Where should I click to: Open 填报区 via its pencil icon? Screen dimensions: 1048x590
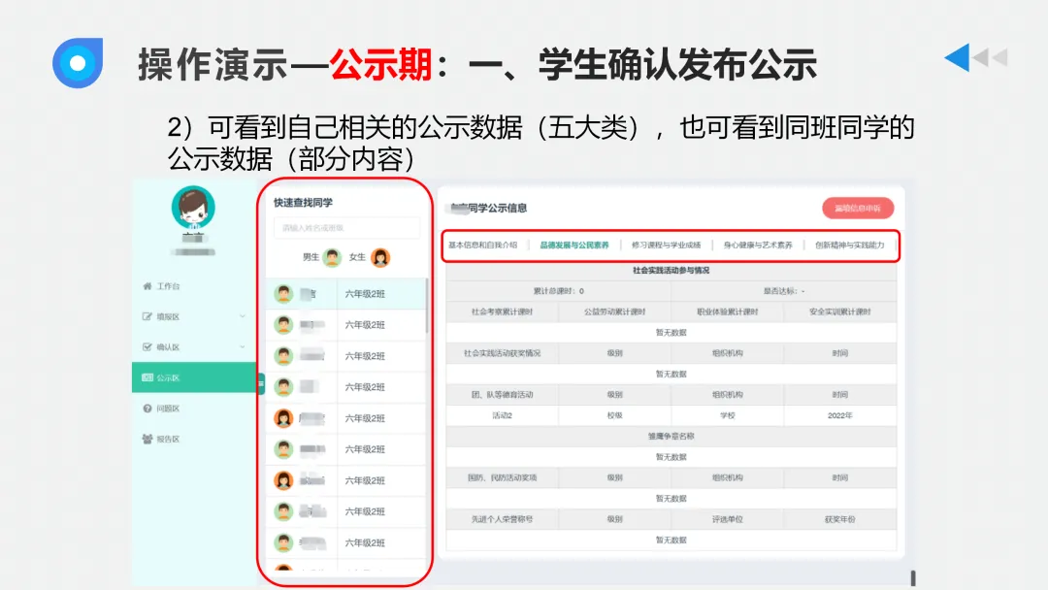pyautogui.click(x=147, y=317)
